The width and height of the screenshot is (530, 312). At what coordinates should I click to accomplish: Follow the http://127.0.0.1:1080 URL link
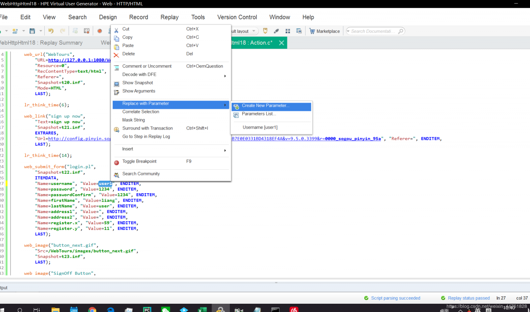[79, 60]
